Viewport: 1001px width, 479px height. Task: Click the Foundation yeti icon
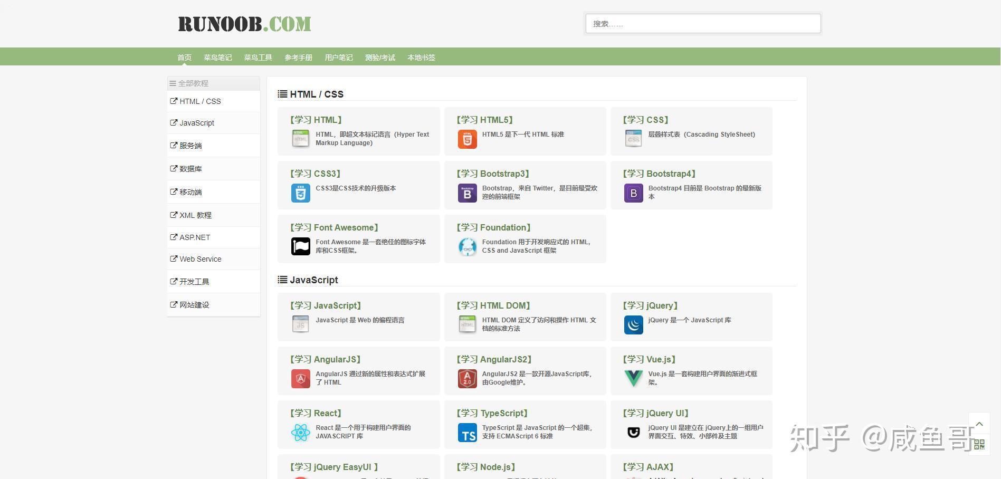click(x=467, y=246)
